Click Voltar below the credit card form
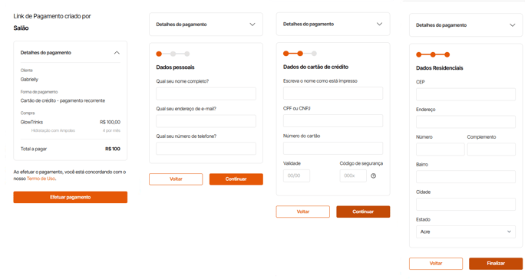The height and width of the screenshot is (279, 528). [302, 212]
